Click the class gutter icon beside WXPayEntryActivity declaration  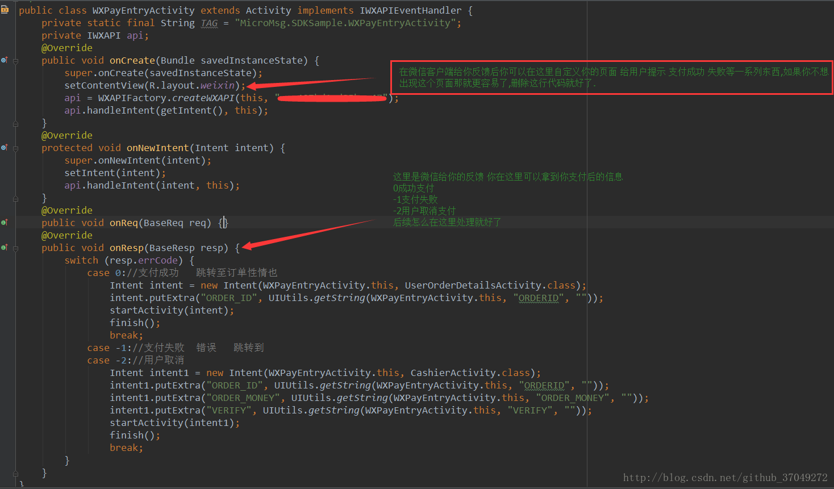click(5, 10)
